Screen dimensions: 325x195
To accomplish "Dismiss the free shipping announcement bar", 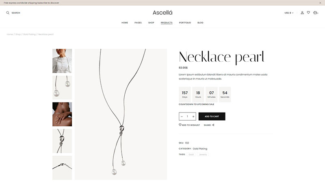I will click(x=320, y=3).
